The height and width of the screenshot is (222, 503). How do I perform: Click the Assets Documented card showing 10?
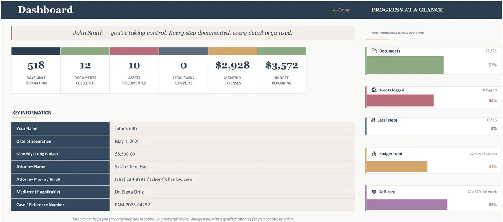coord(134,70)
